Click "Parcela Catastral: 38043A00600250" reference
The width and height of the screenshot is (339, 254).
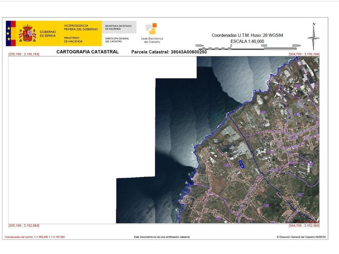pyautogui.click(x=169, y=52)
